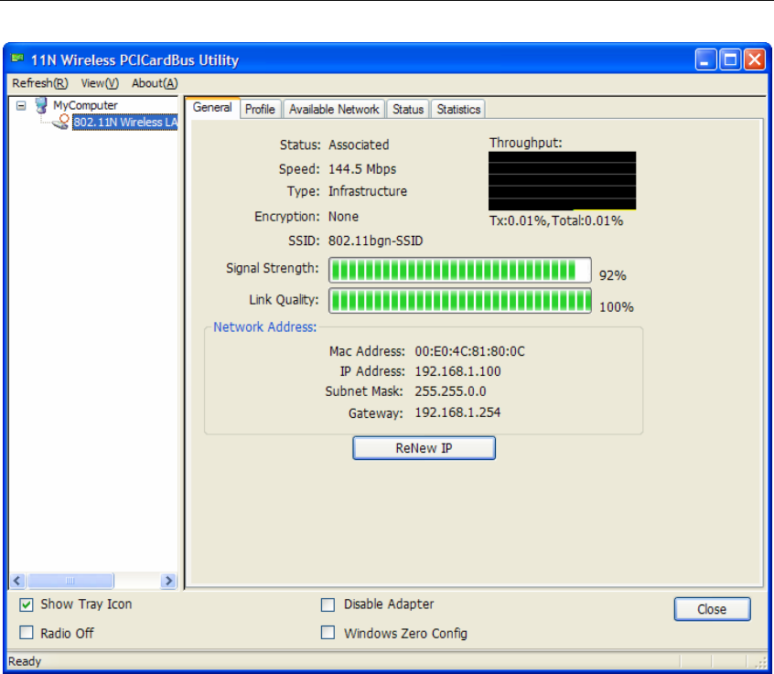
Task: Click the utility title bar app icon
Action: click(x=17, y=59)
